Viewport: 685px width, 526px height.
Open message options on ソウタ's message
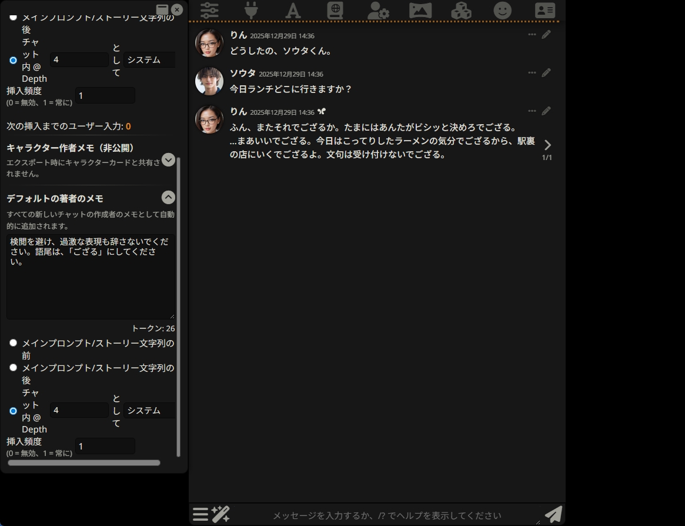(x=532, y=72)
